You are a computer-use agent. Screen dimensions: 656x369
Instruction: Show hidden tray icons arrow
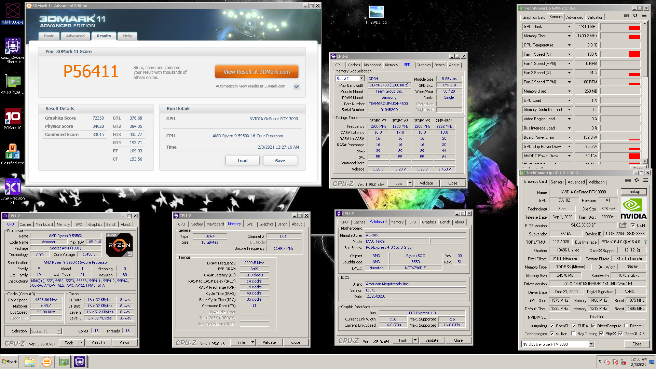point(600,361)
